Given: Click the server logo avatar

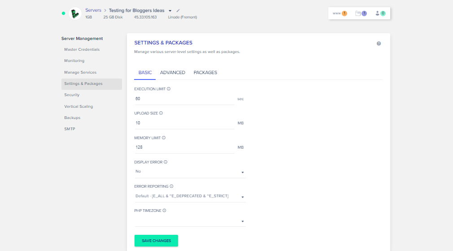Looking at the screenshot, I should pyautogui.click(x=75, y=13).
